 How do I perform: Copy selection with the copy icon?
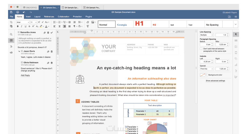tap(11, 22)
